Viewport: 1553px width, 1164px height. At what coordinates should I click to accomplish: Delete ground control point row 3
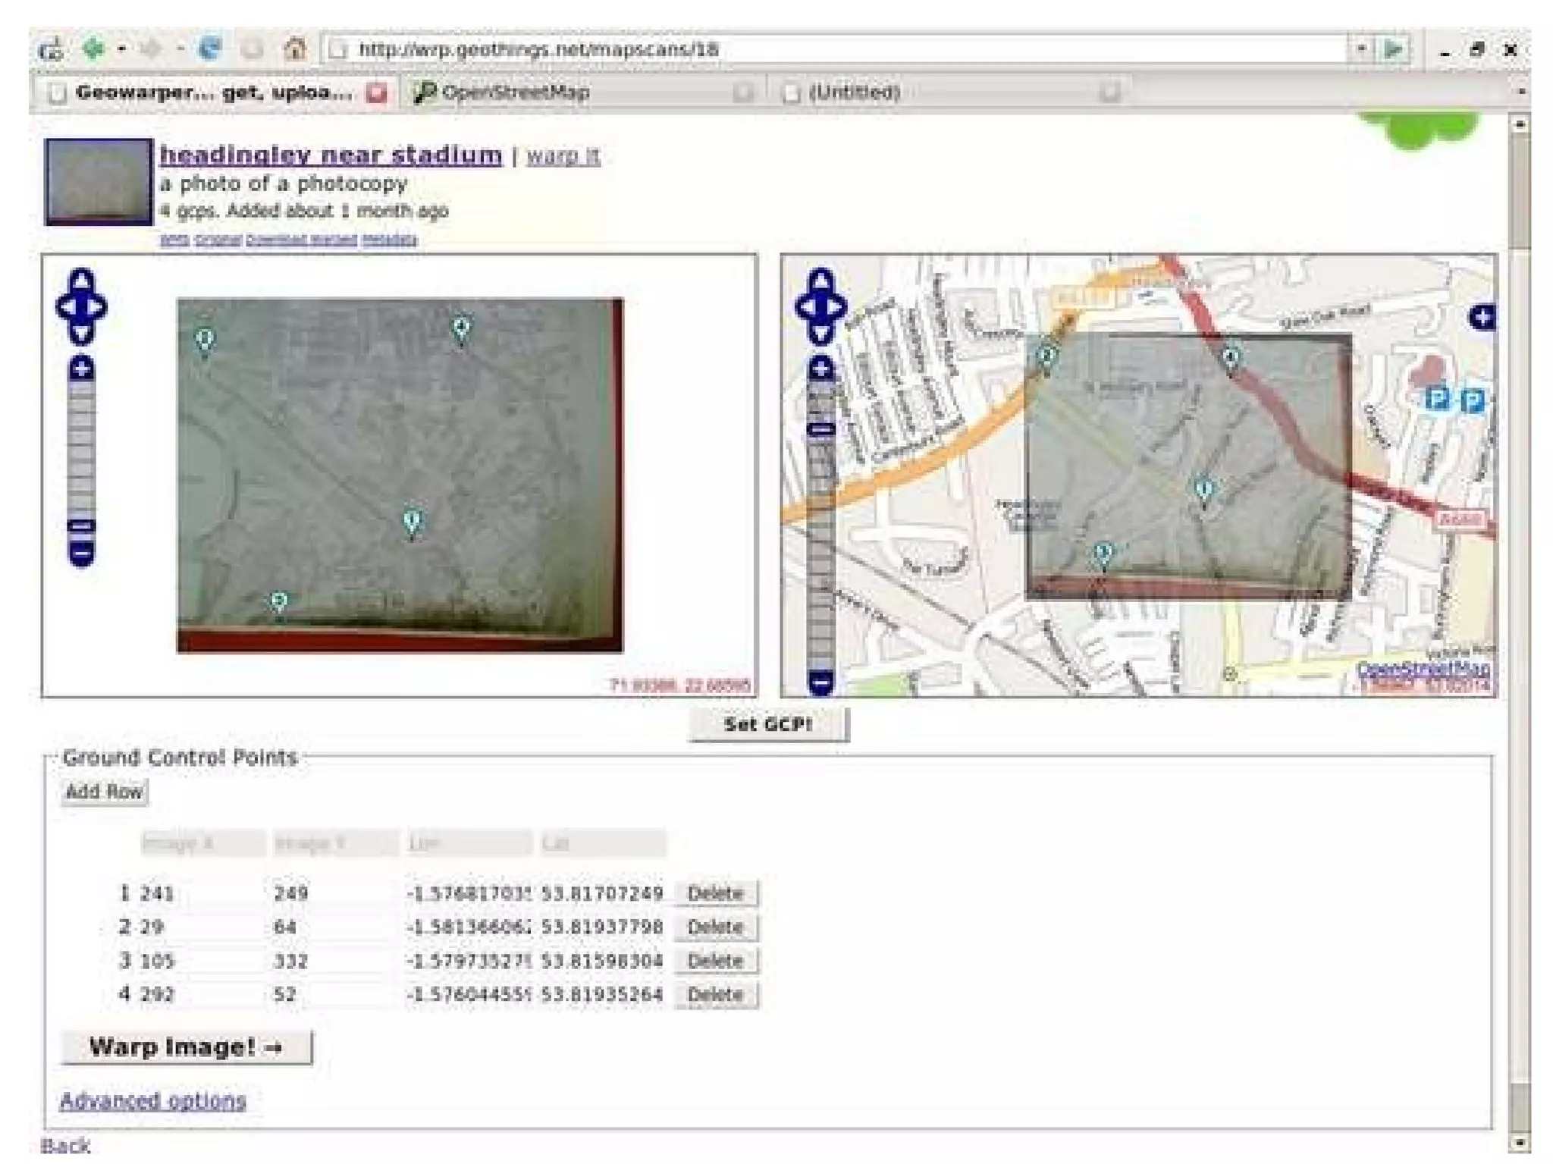pyautogui.click(x=714, y=961)
